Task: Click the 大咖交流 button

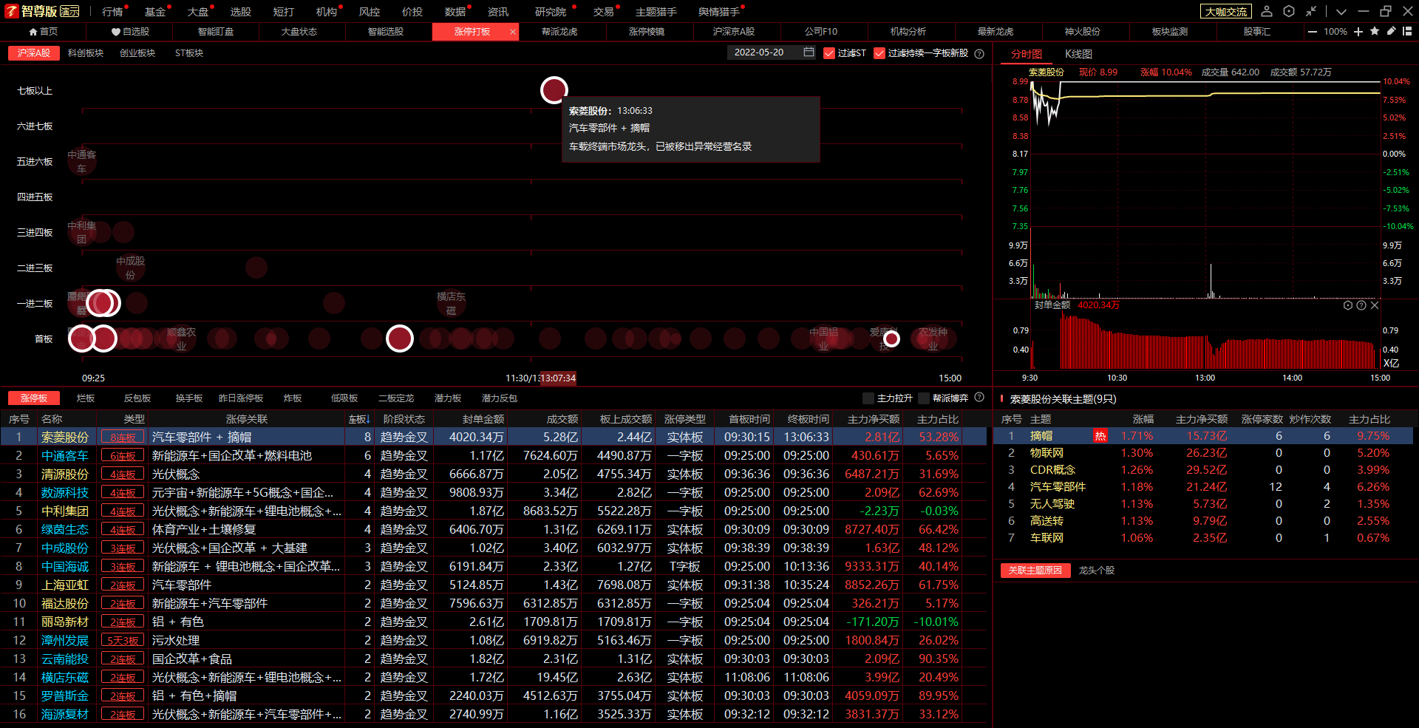Action: pos(1226,12)
